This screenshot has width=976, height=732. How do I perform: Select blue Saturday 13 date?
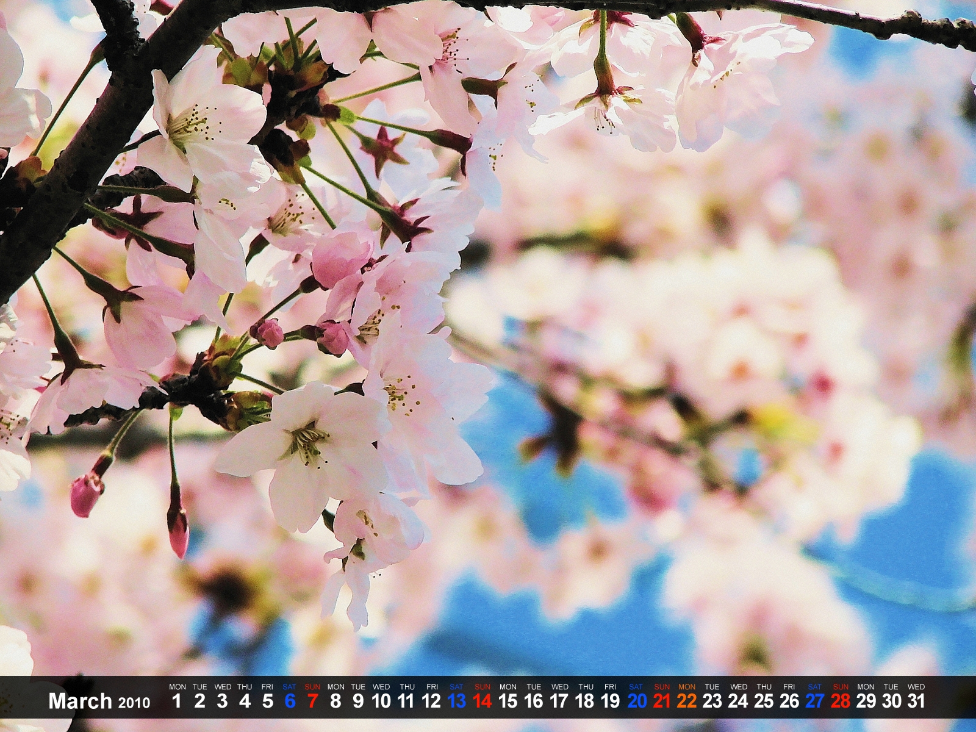[x=456, y=701]
